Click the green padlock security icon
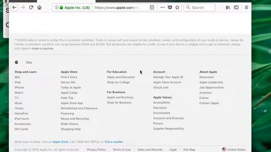This screenshot has width=271, height=152. pyautogui.click(x=61, y=8)
